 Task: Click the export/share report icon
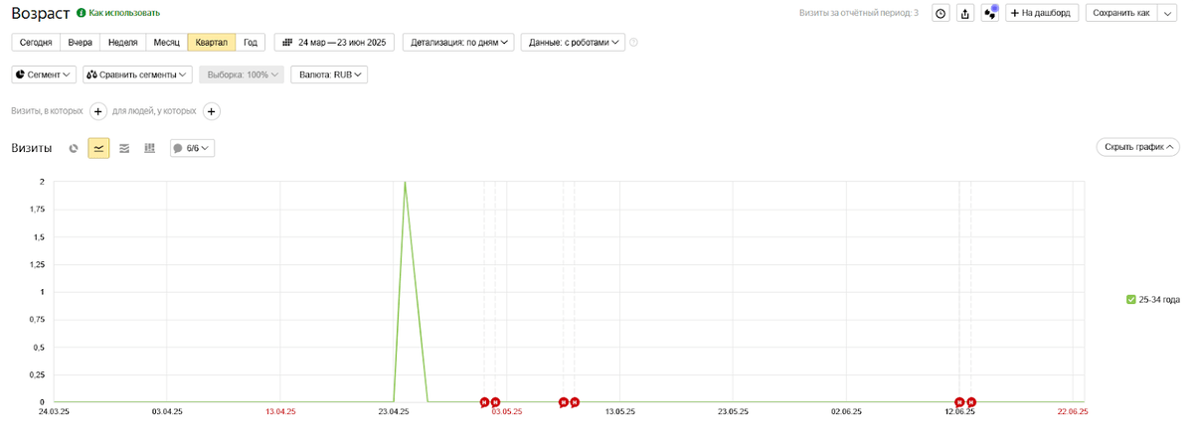tap(965, 13)
